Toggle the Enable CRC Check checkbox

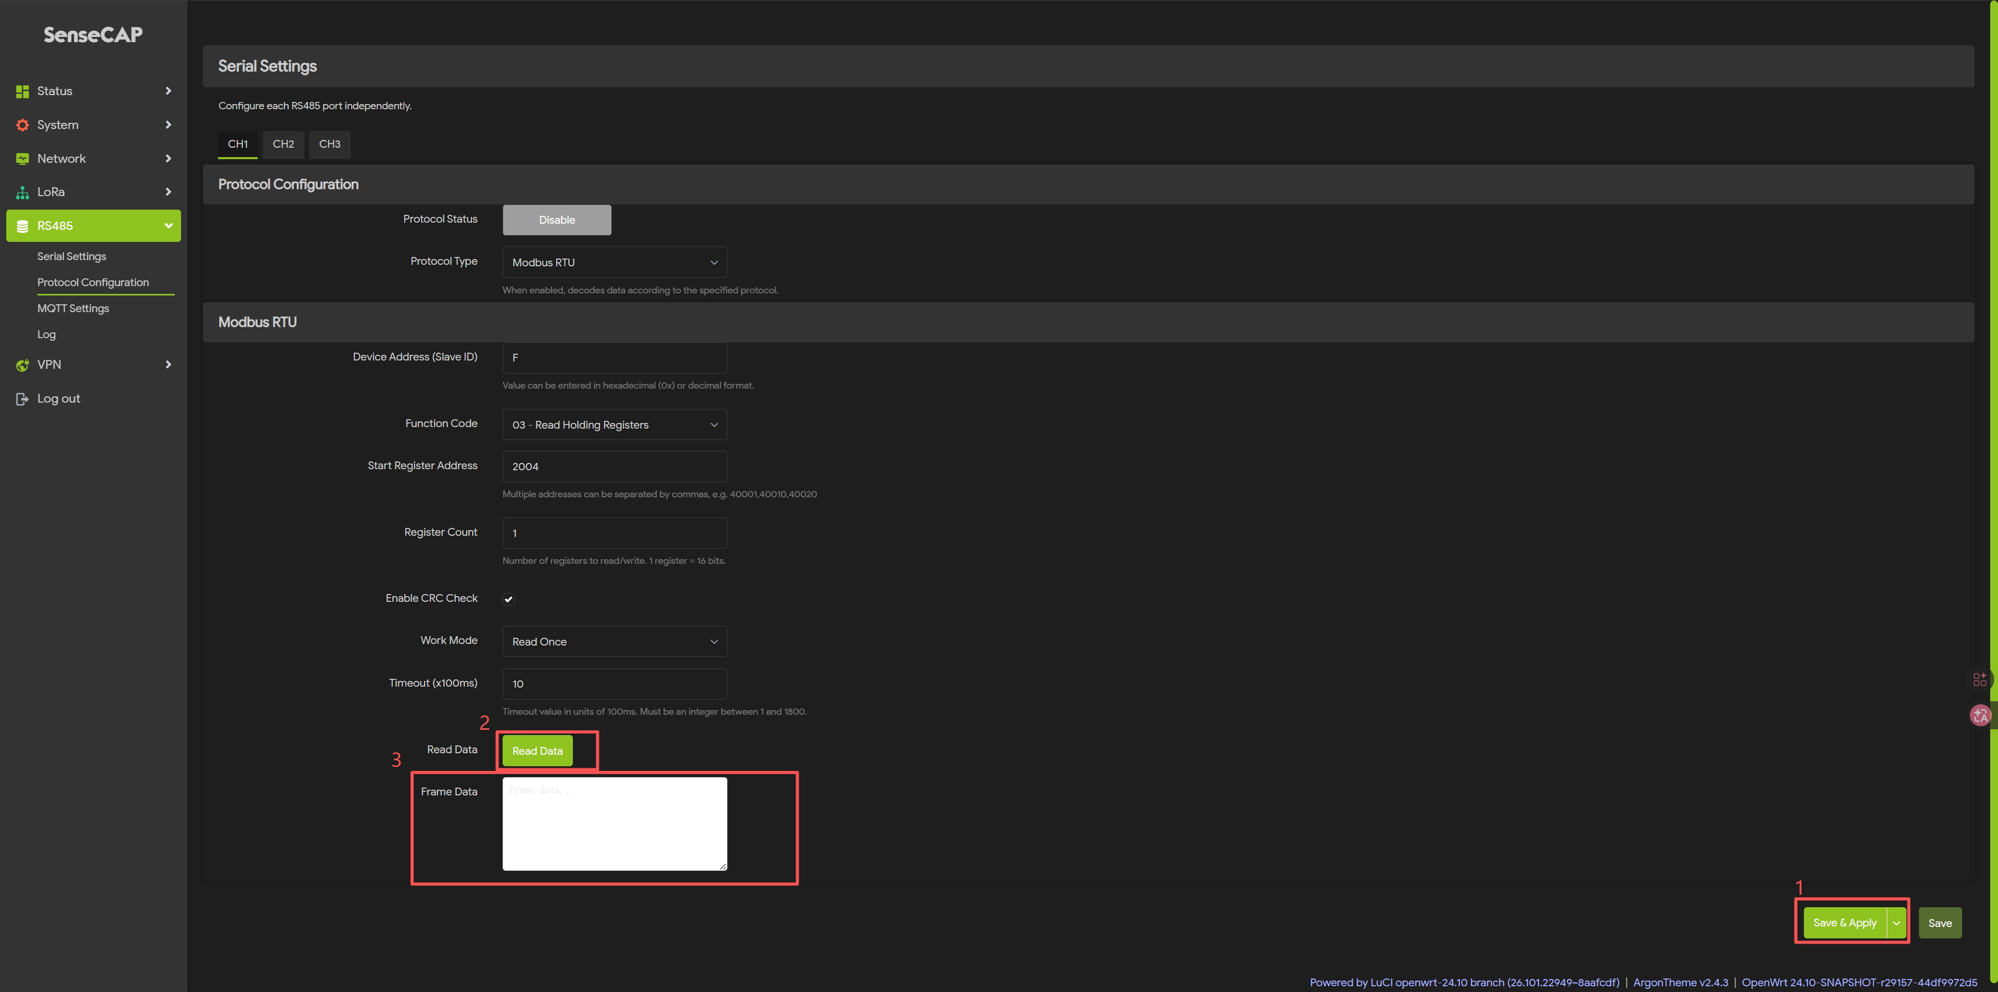tap(509, 599)
